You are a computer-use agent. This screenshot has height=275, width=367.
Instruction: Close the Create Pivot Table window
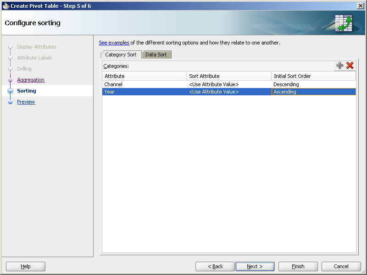coord(361,5)
